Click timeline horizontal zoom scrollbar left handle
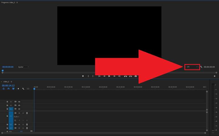Screen dimensions: 219x136 click(x=2, y=133)
